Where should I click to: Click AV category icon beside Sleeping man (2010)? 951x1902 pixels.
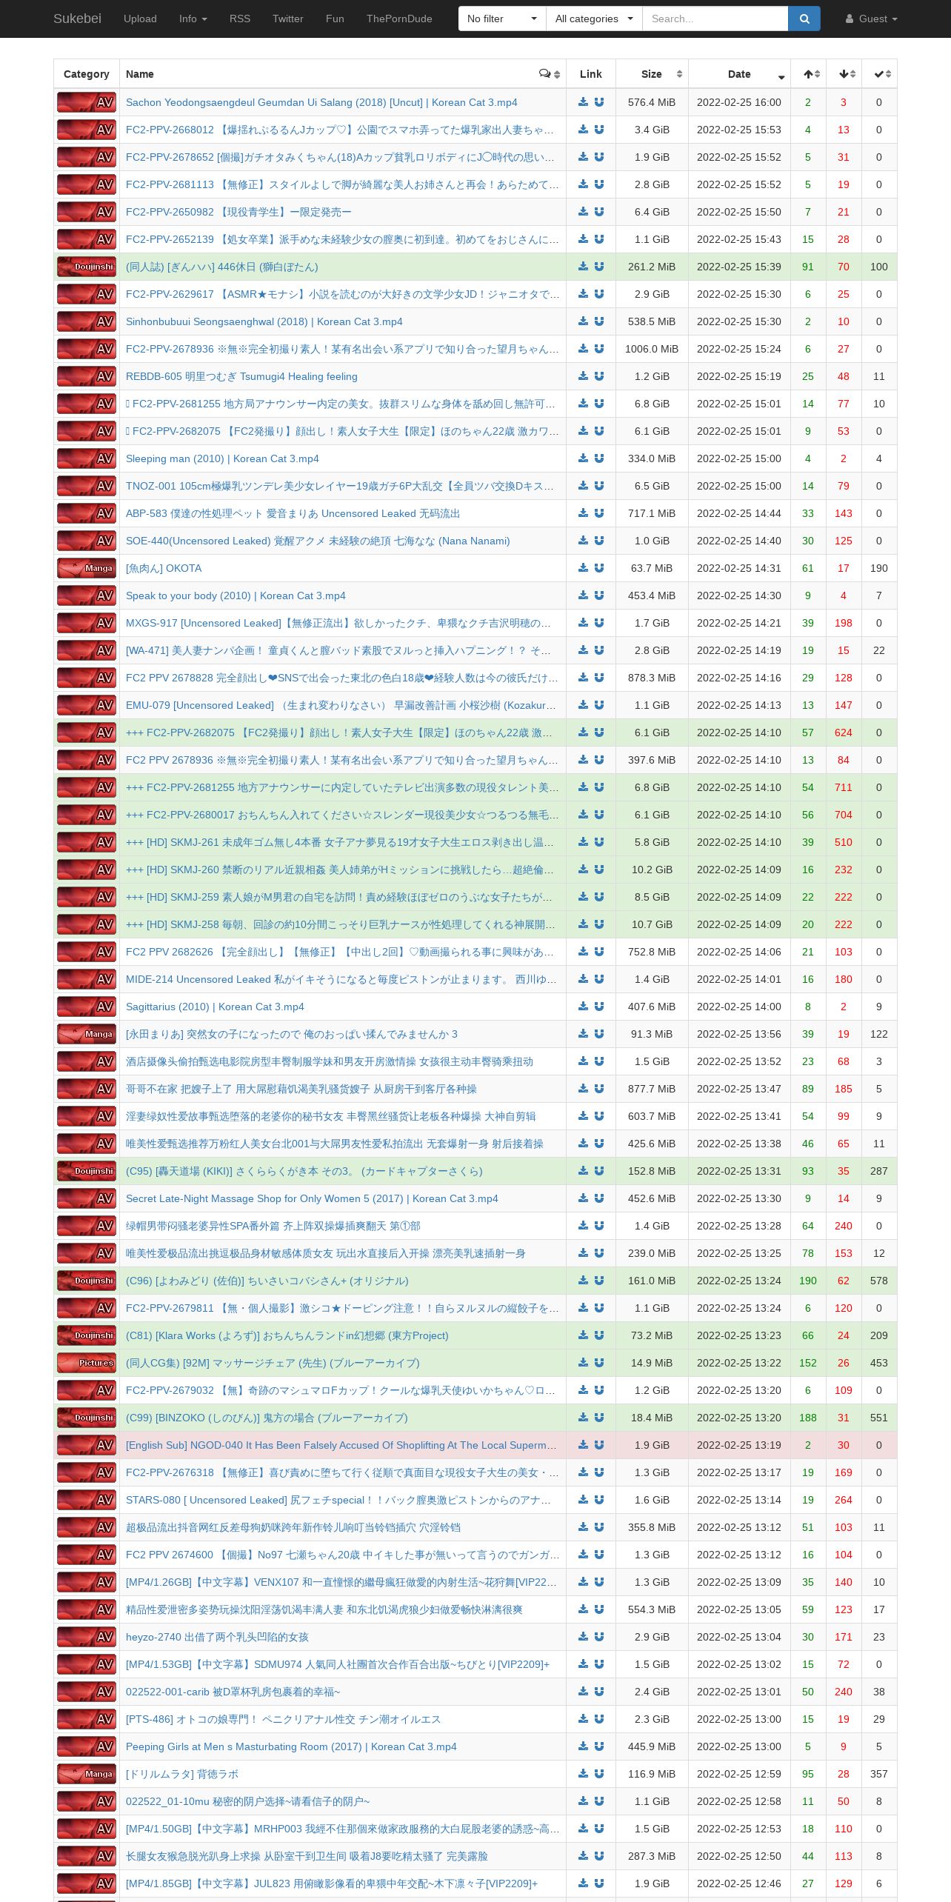click(87, 458)
